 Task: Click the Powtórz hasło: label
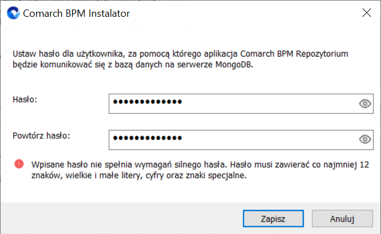[41, 135]
